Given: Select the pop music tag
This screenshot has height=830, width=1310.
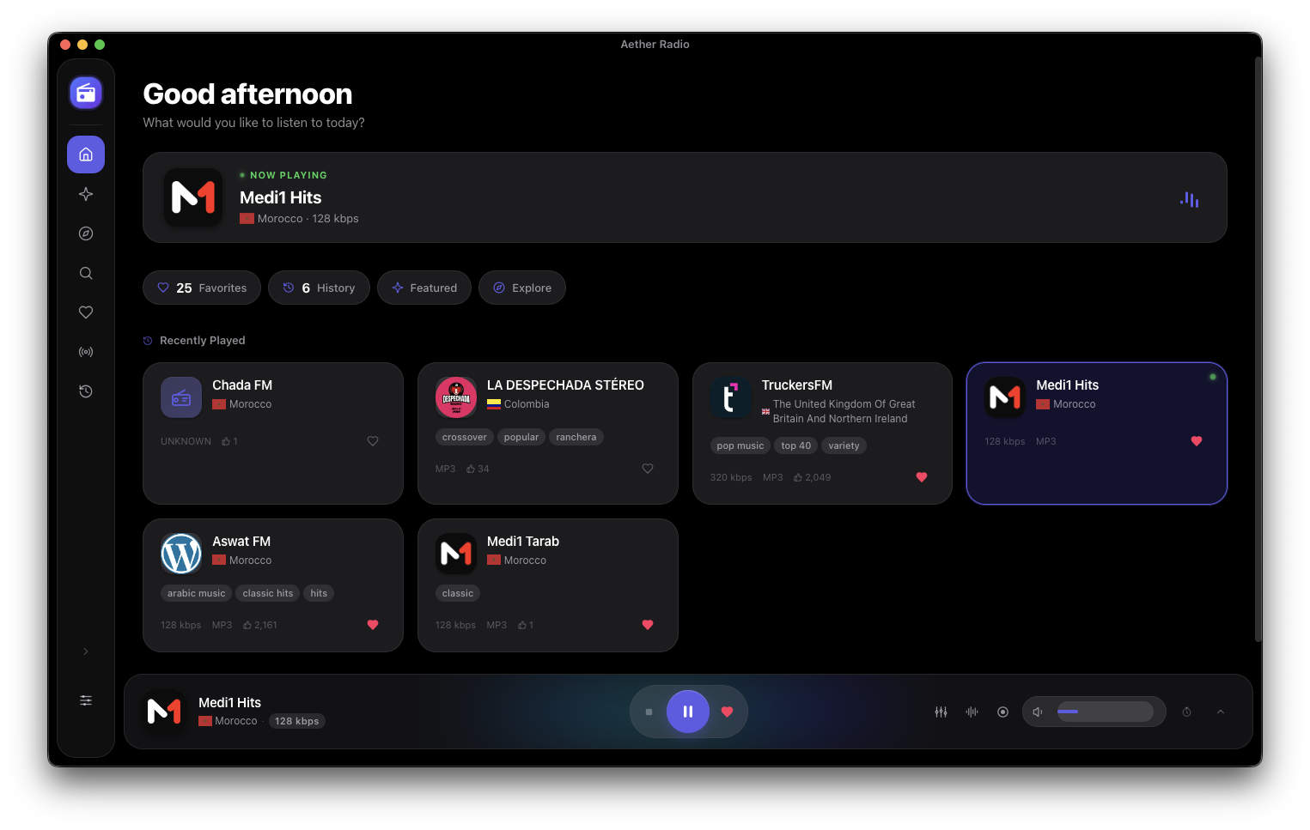Looking at the screenshot, I should tap(740, 445).
